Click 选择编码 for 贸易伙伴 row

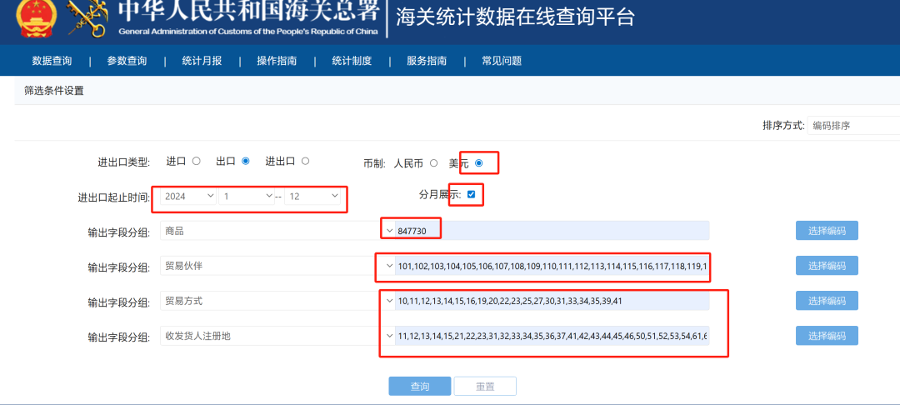point(827,266)
